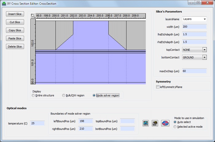Click the lhsEtchdepth input field
Screen dimensions: 215x142
click(194, 34)
